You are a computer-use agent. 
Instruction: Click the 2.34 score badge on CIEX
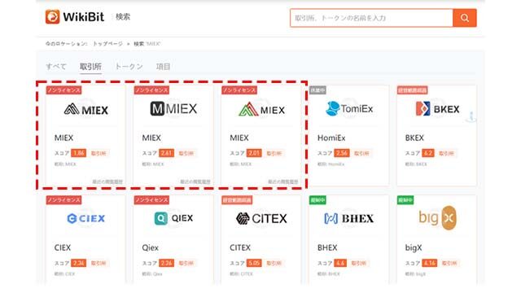coord(78,263)
